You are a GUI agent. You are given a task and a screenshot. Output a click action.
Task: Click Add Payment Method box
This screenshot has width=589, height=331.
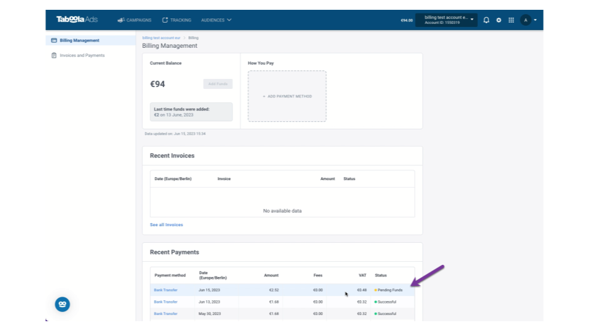pyautogui.click(x=287, y=96)
